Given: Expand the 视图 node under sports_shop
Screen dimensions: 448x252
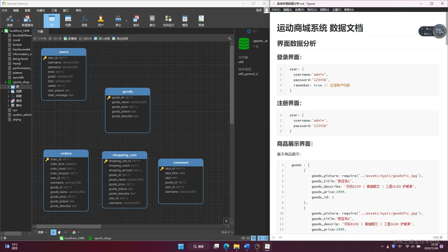Looking at the screenshot, I should tap(9, 92).
